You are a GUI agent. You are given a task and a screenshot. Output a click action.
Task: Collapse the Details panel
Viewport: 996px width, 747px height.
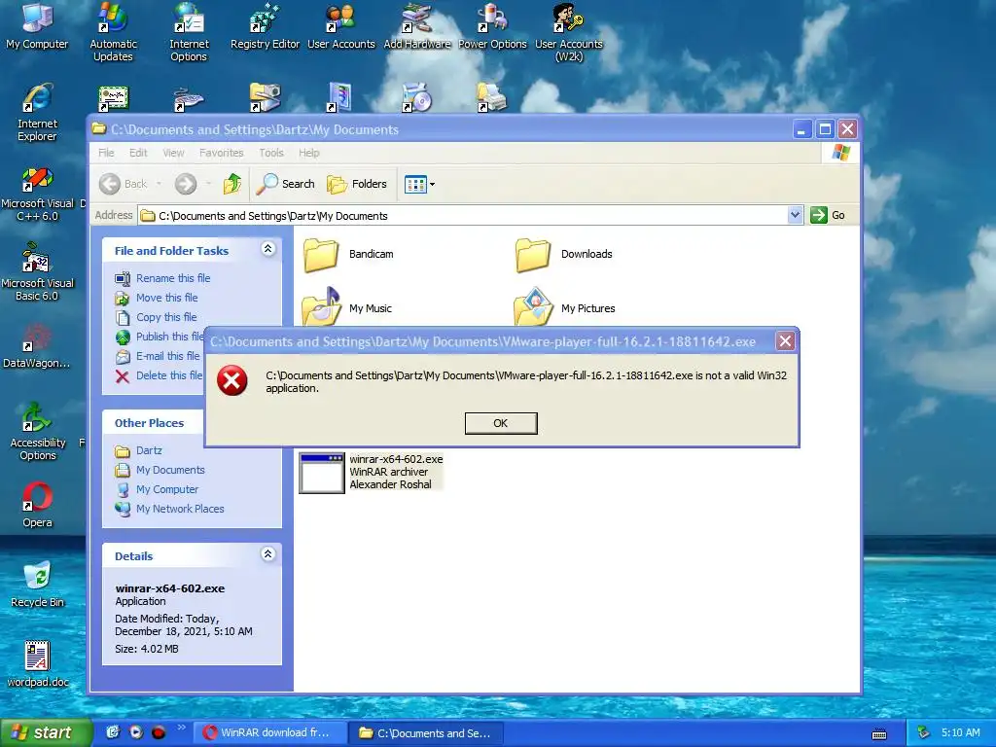tap(268, 554)
